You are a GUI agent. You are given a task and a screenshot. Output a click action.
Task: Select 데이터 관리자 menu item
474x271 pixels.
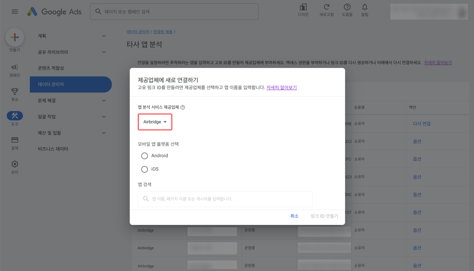[71, 84]
